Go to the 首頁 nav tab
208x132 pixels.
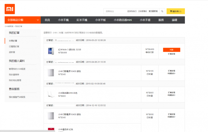click(47, 20)
